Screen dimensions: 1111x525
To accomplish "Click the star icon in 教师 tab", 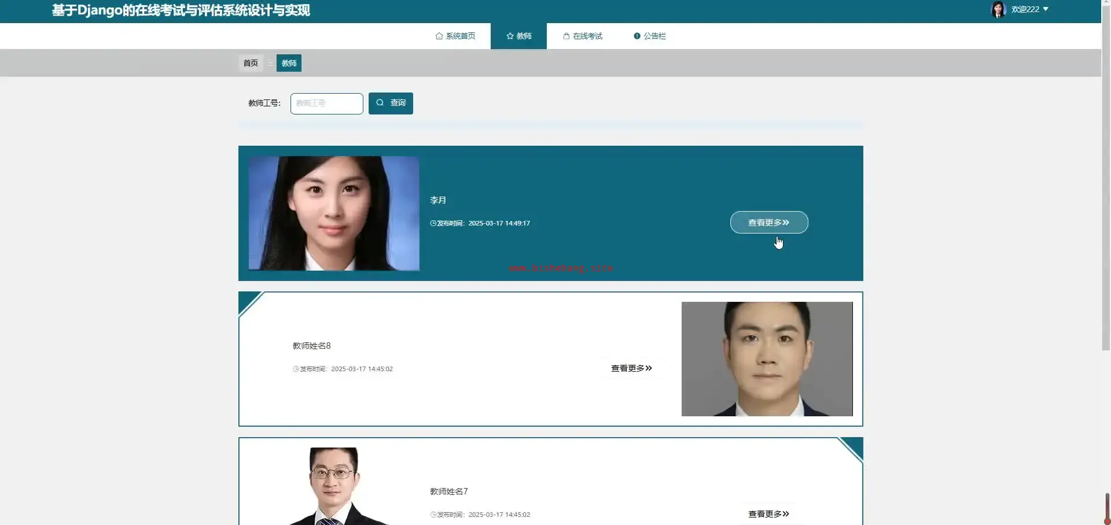I will (x=510, y=36).
